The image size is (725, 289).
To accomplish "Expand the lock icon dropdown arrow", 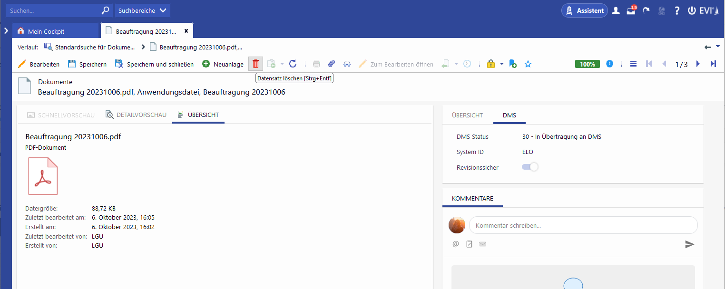I will pos(501,64).
